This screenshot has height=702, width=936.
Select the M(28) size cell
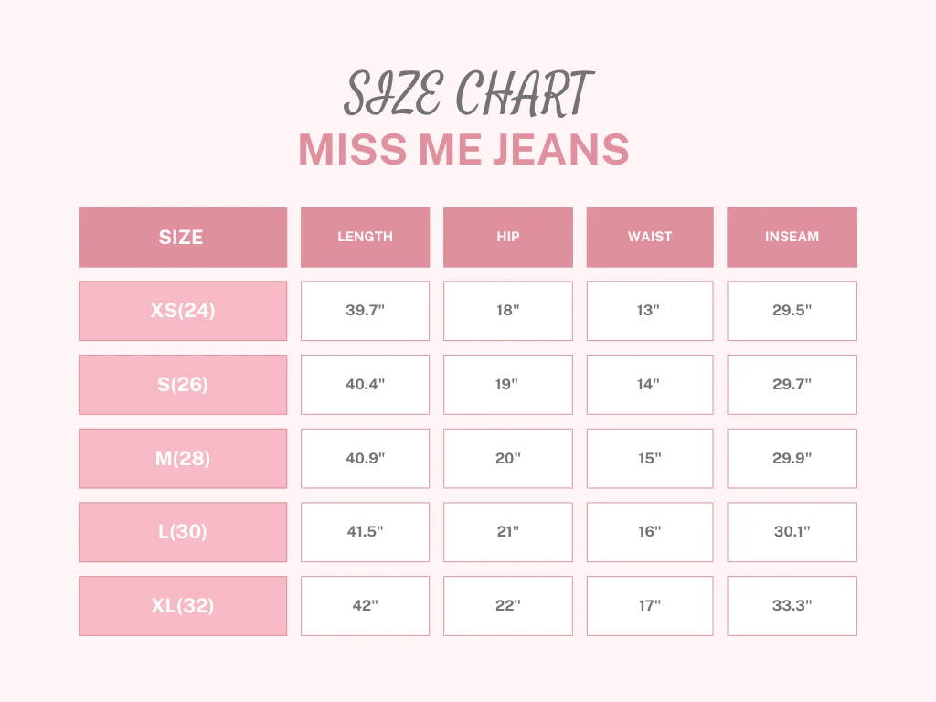182,459
